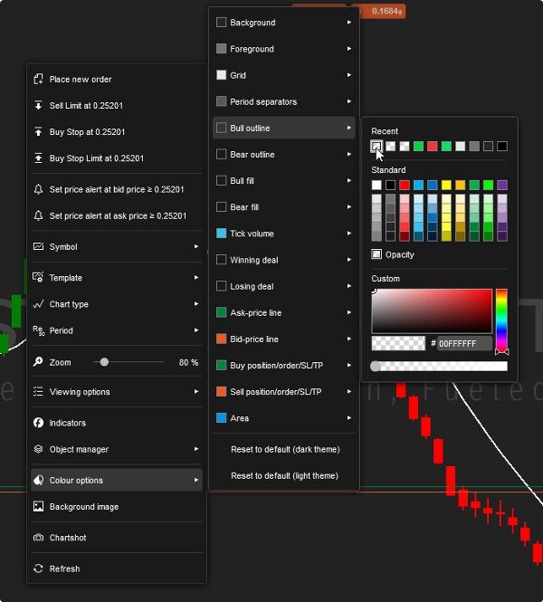Image resolution: width=543 pixels, height=602 pixels.
Task: Click the Buy position/order/SL/TP swatch
Action: pyautogui.click(x=222, y=365)
